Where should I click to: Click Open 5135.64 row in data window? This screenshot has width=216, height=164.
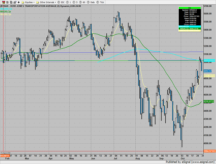coord(190,18)
